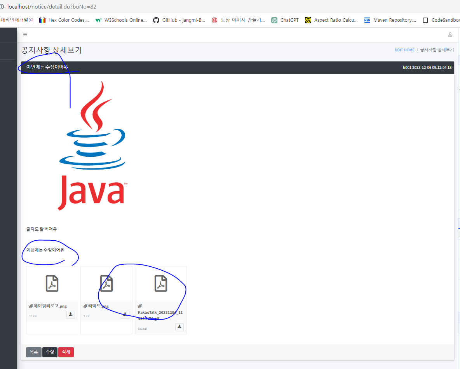Click the KakaoTalk gif filename
This screenshot has height=369, width=460.
coord(160,316)
